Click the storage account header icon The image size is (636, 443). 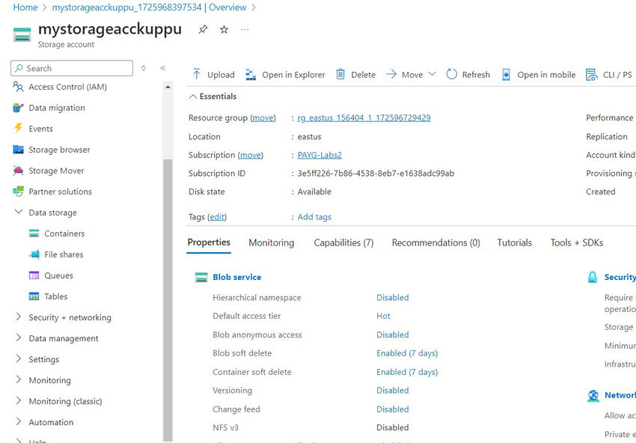click(x=22, y=34)
